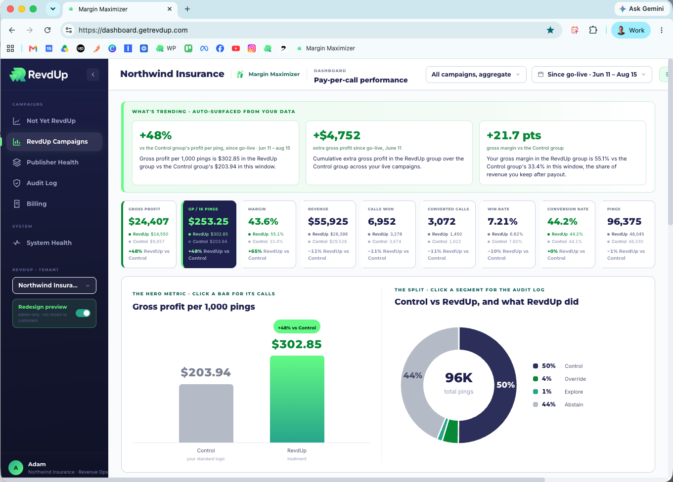This screenshot has height=482, width=673.
Task: Select the Margin 43.6% metric card
Action: (269, 234)
